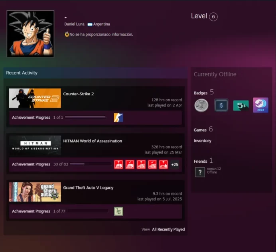Viewport: 276px width, 252px height.
Task: Click the blue level 5 badge
Action: (x=221, y=105)
